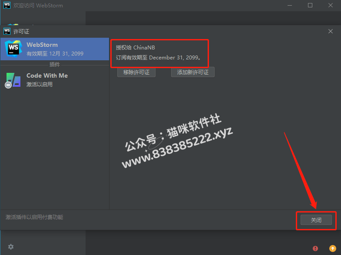Click the WebStorm product icon in the list

13,49
